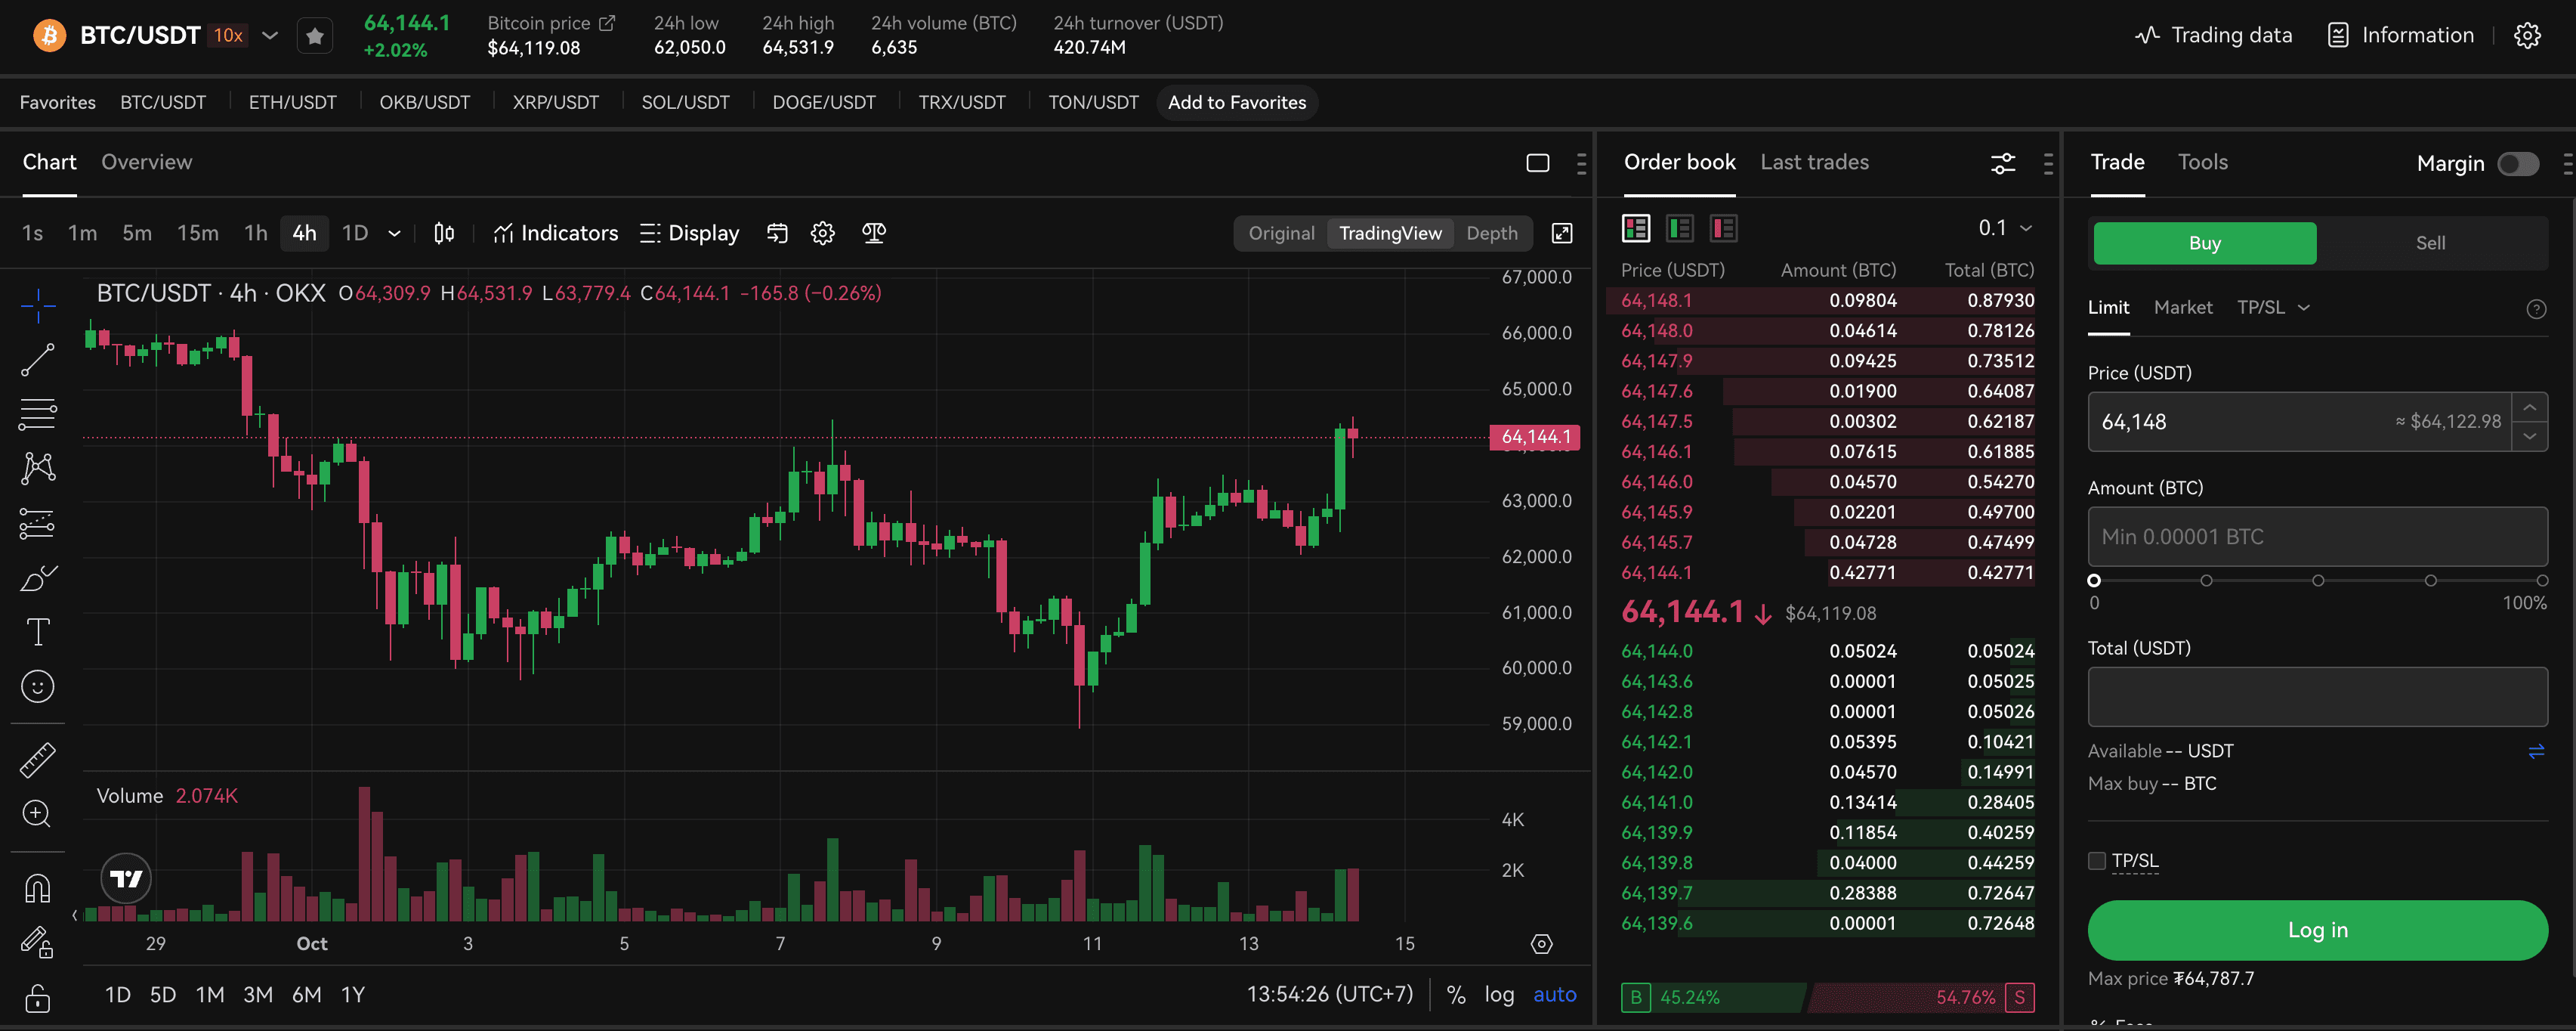
Task: Click the Log in button
Action: tap(2317, 930)
